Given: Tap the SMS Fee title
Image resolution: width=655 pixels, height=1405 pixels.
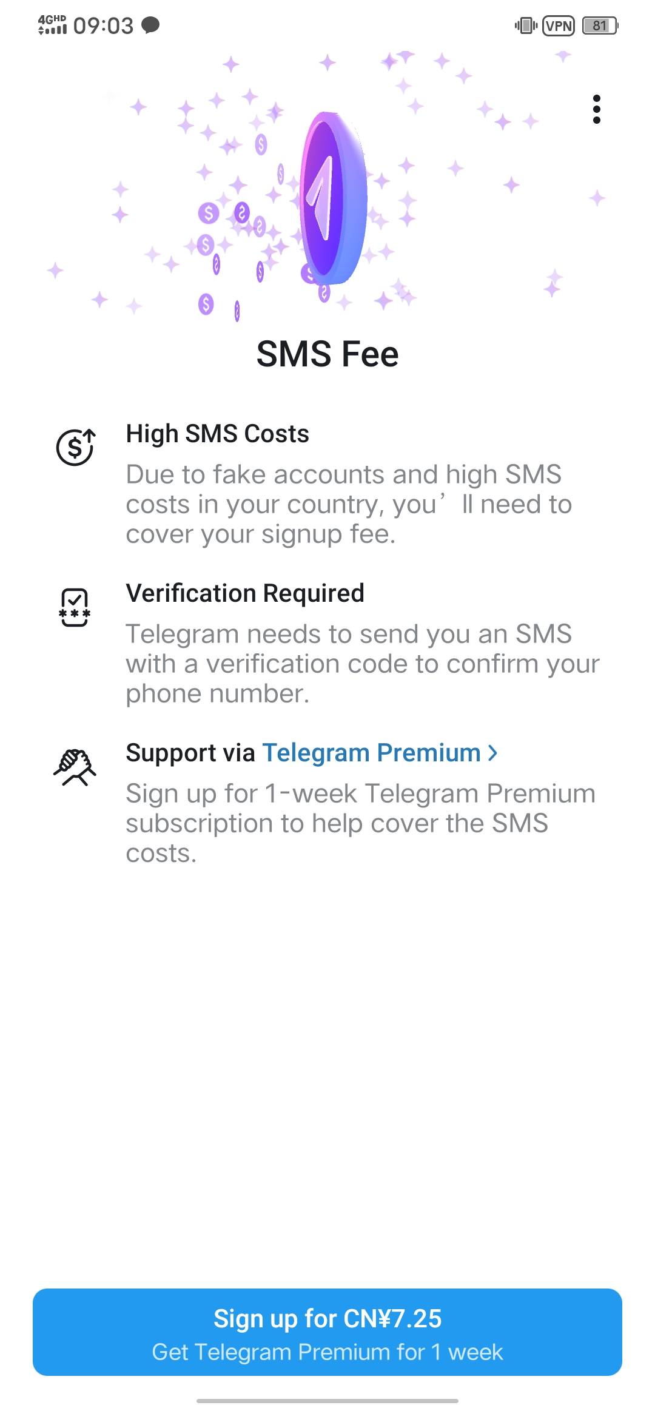Looking at the screenshot, I should [327, 354].
